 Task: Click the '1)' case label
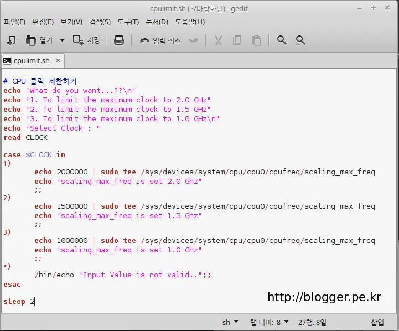(7, 163)
